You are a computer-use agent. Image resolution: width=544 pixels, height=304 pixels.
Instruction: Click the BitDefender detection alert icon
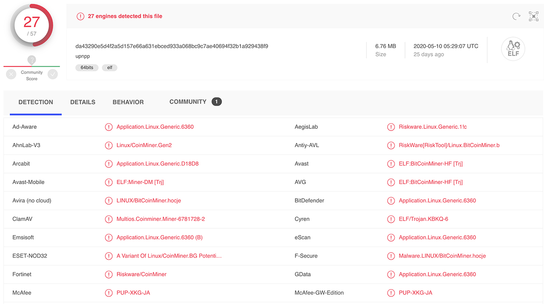[x=391, y=201]
